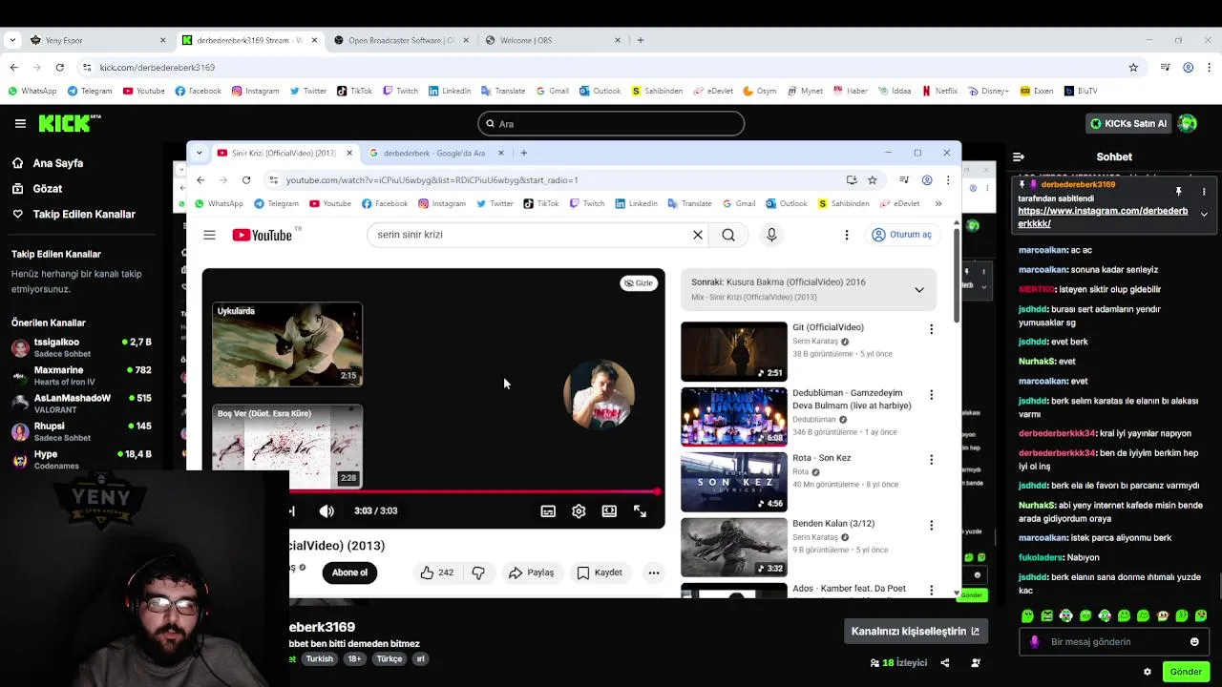Share the video via Paylaş
The width and height of the screenshot is (1222, 687).
click(531, 572)
